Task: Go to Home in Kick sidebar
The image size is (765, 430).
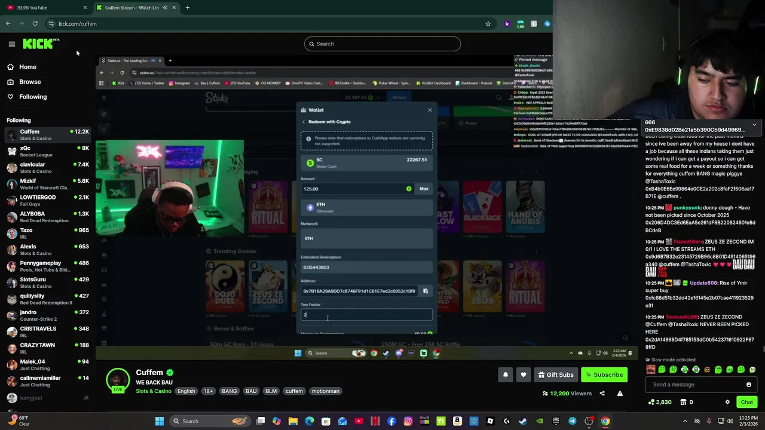Action: tap(27, 67)
